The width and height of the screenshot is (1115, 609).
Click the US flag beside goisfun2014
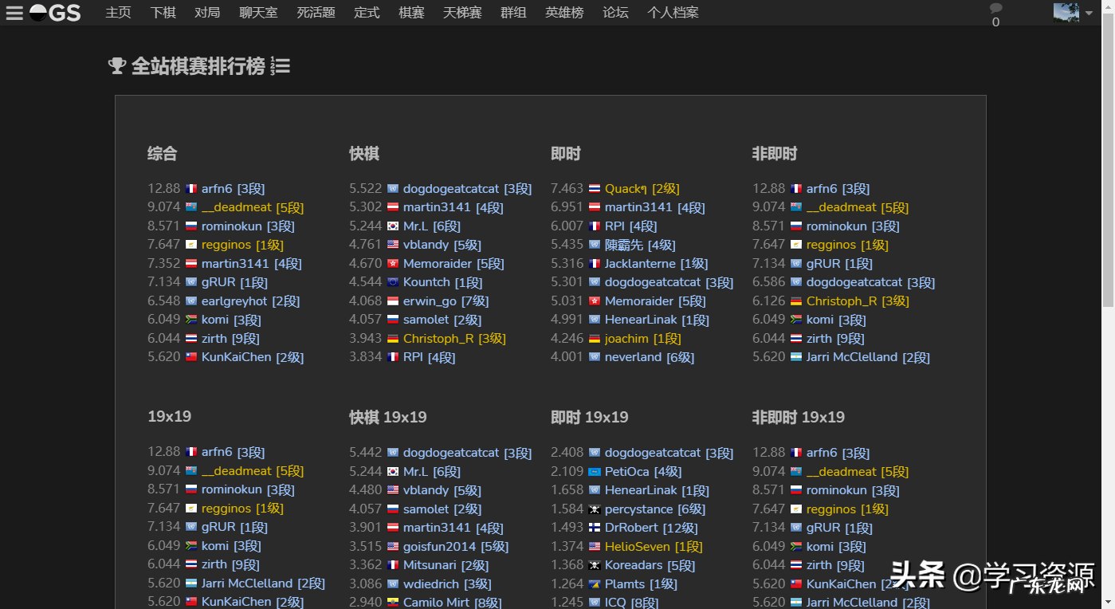click(393, 547)
